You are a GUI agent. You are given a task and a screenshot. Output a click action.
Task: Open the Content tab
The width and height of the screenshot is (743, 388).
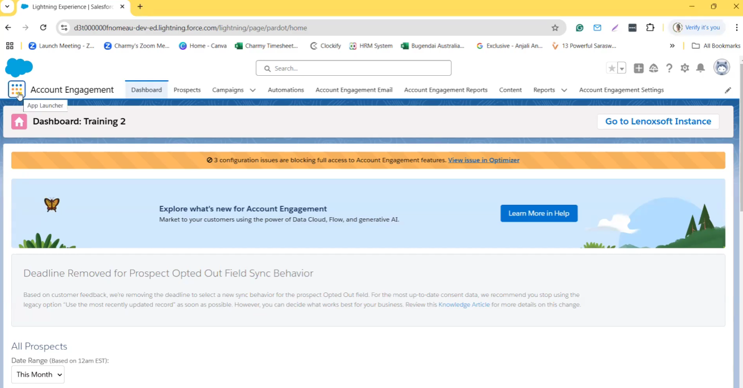[510, 90]
